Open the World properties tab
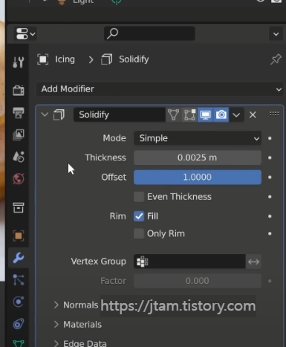The image size is (286, 347). [19, 178]
